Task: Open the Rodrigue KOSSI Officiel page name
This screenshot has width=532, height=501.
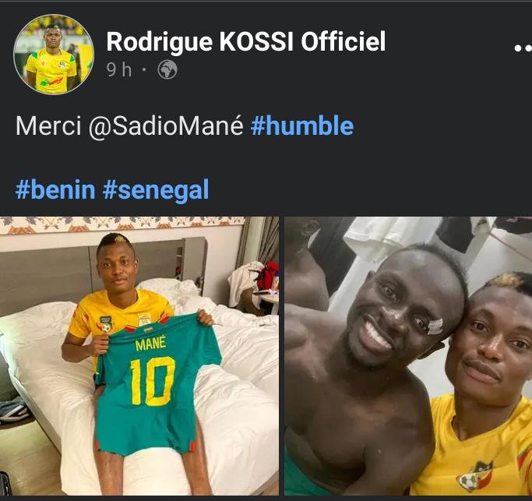Action: pos(245,41)
